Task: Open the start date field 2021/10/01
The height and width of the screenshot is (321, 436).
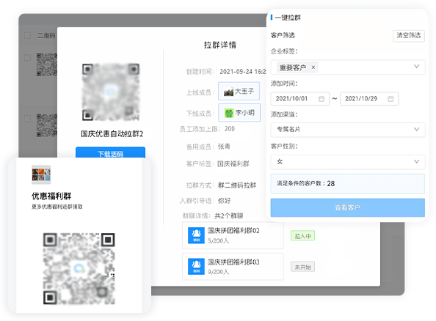Action: point(299,99)
